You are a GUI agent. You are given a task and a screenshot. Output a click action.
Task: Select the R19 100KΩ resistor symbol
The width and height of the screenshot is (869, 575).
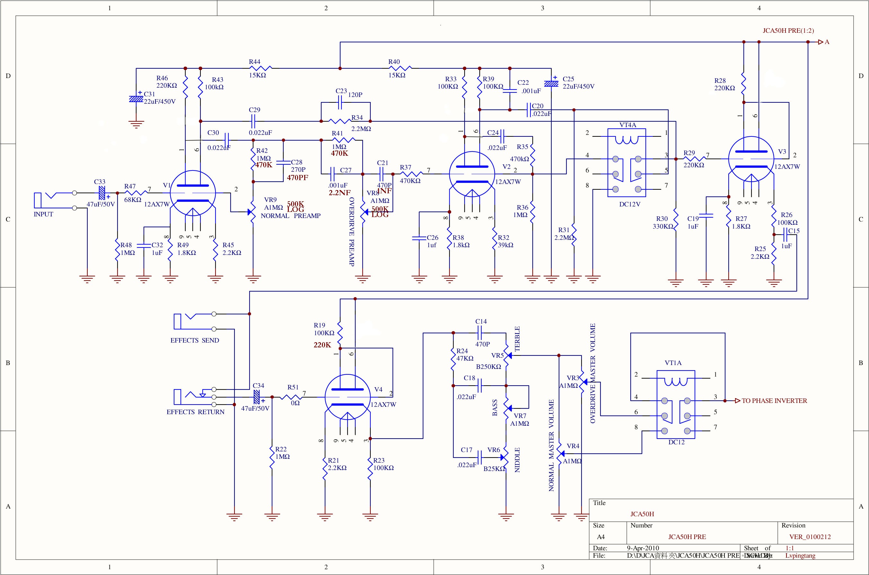tap(340, 333)
